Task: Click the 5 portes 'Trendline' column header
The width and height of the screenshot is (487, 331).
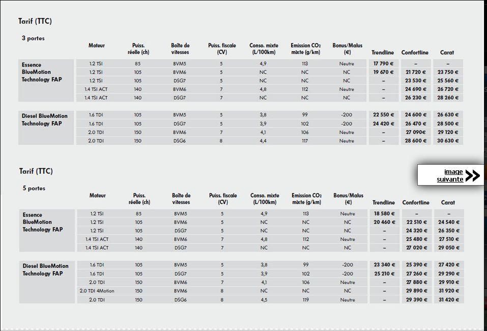Action: [x=384, y=202]
